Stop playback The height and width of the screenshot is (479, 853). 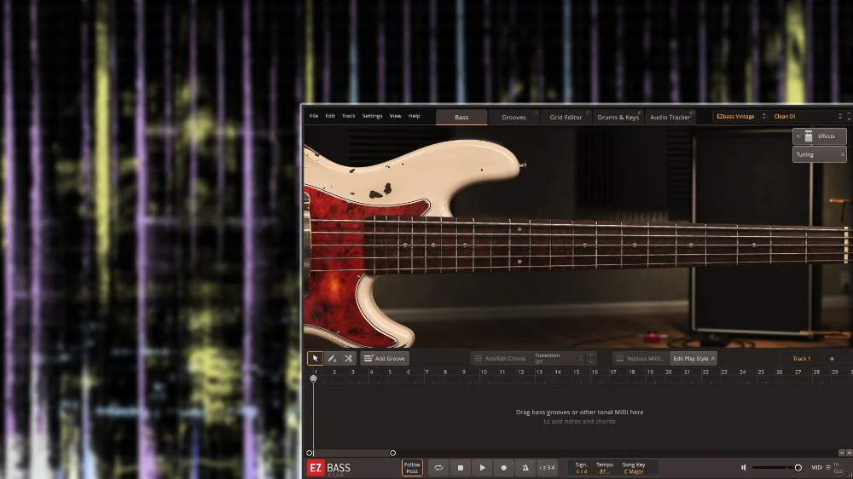[461, 468]
